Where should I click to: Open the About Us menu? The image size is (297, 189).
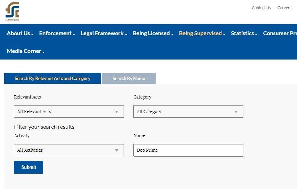pyautogui.click(x=20, y=33)
